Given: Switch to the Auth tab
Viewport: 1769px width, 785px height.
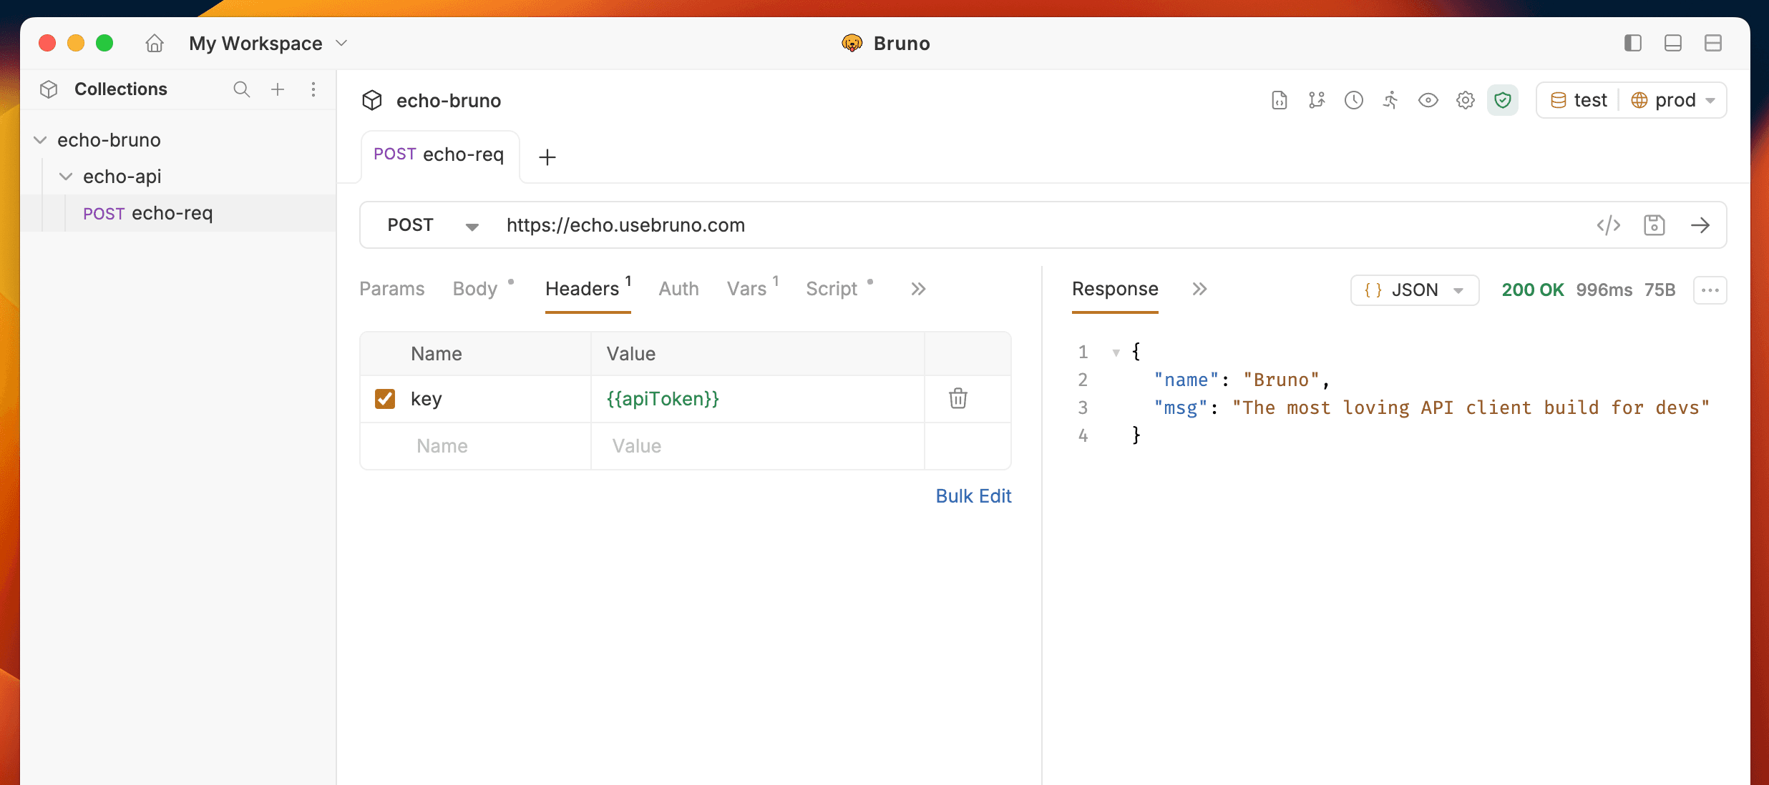Looking at the screenshot, I should coord(678,289).
